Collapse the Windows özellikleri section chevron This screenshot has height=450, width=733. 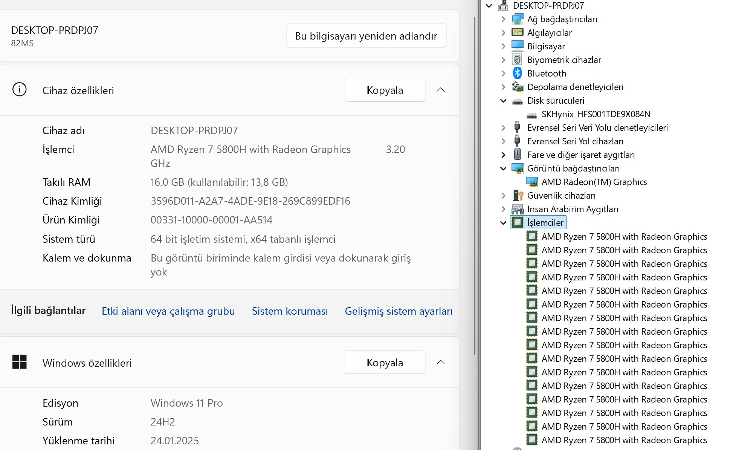(x=441, y=362)
